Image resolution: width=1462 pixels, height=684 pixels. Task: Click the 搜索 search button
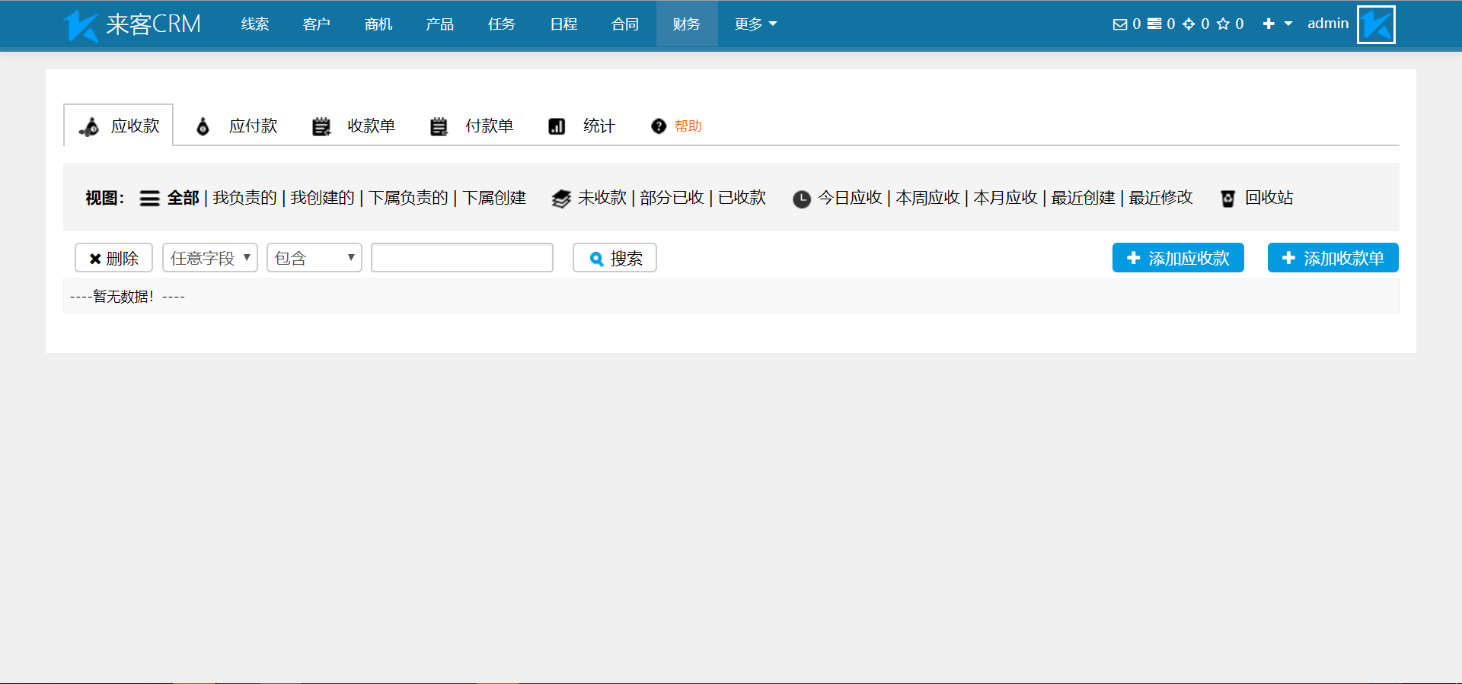(x=614, y=258)
